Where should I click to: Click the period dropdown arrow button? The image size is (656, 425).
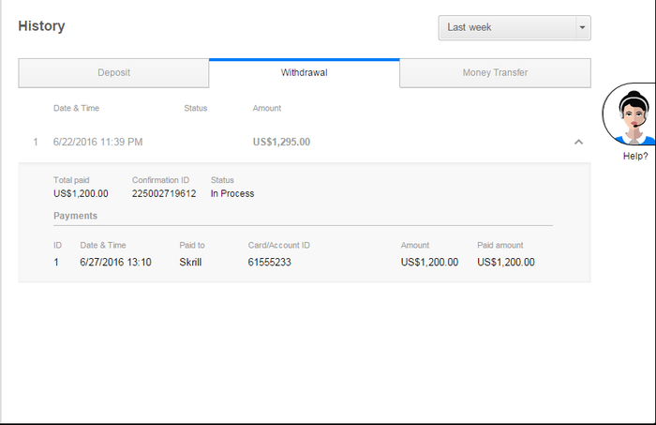(582, 27)
